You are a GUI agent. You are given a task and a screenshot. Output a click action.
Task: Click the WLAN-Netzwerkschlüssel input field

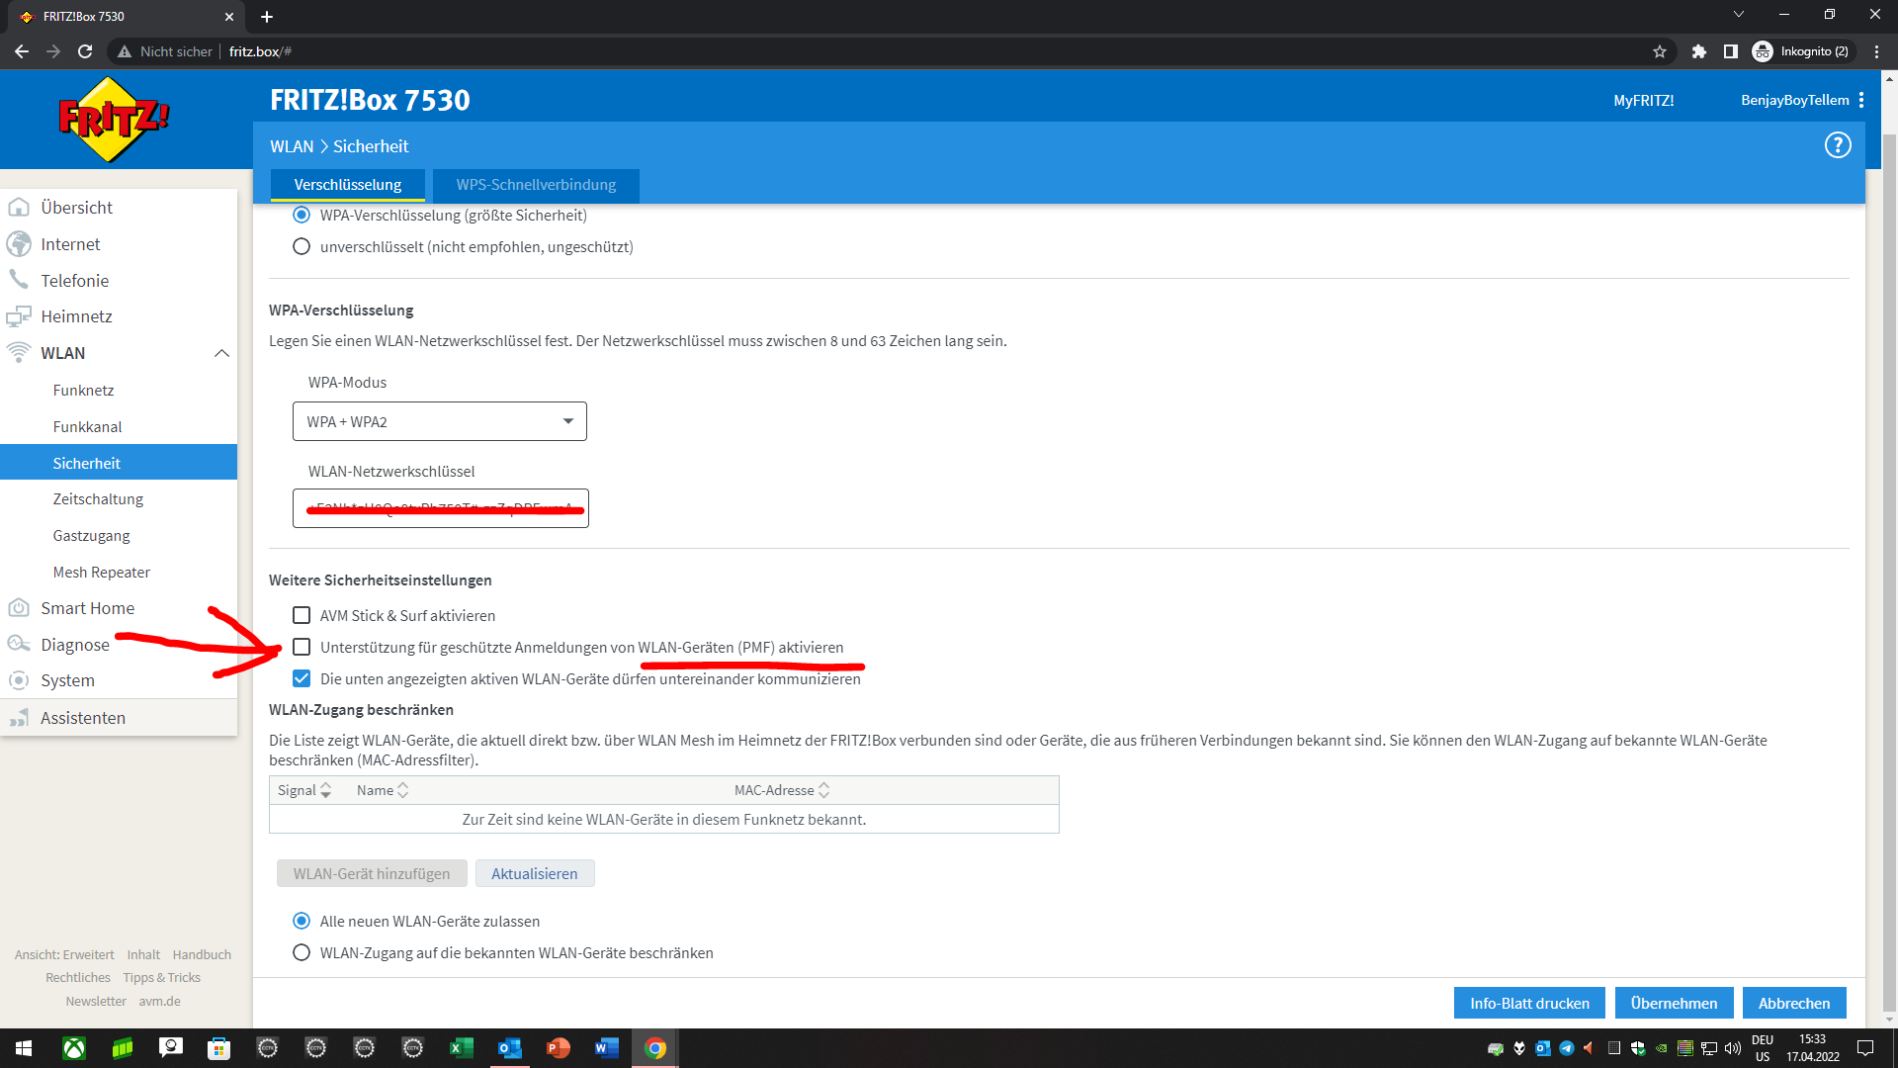click(x=440, y=508)
